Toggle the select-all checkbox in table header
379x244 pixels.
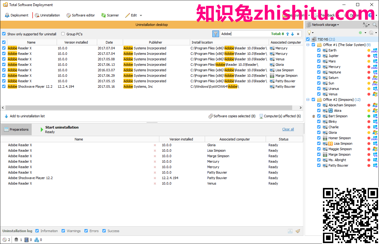coord(4,42)
